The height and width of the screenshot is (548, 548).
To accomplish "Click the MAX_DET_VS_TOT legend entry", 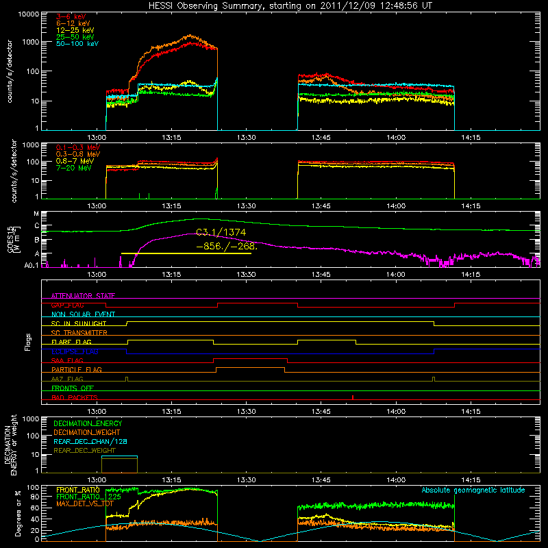I will (x=85, y=503).
